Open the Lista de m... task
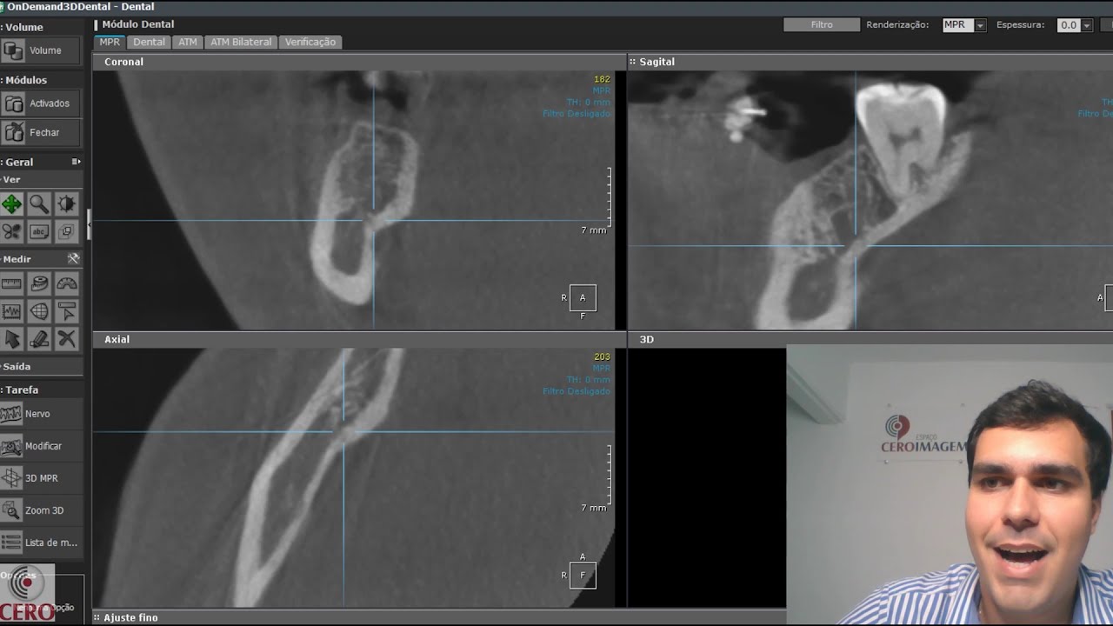Image resolution: width=1113 pixels, height=626 pixels. pos(41,543)
